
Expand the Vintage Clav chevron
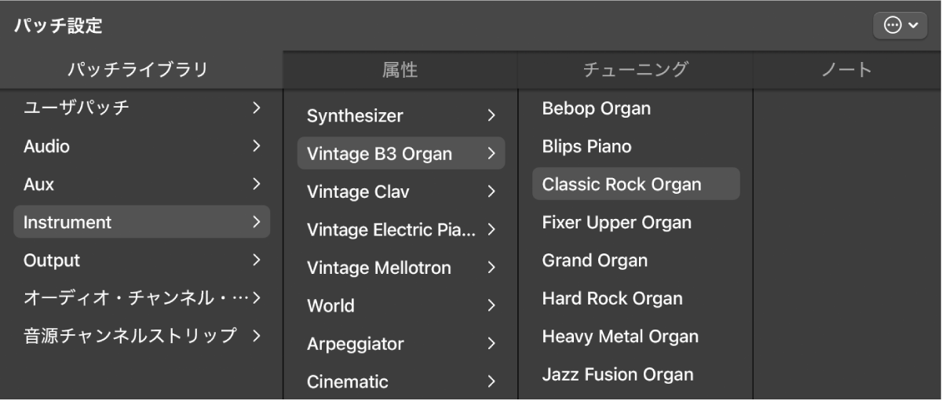[491, 191]
